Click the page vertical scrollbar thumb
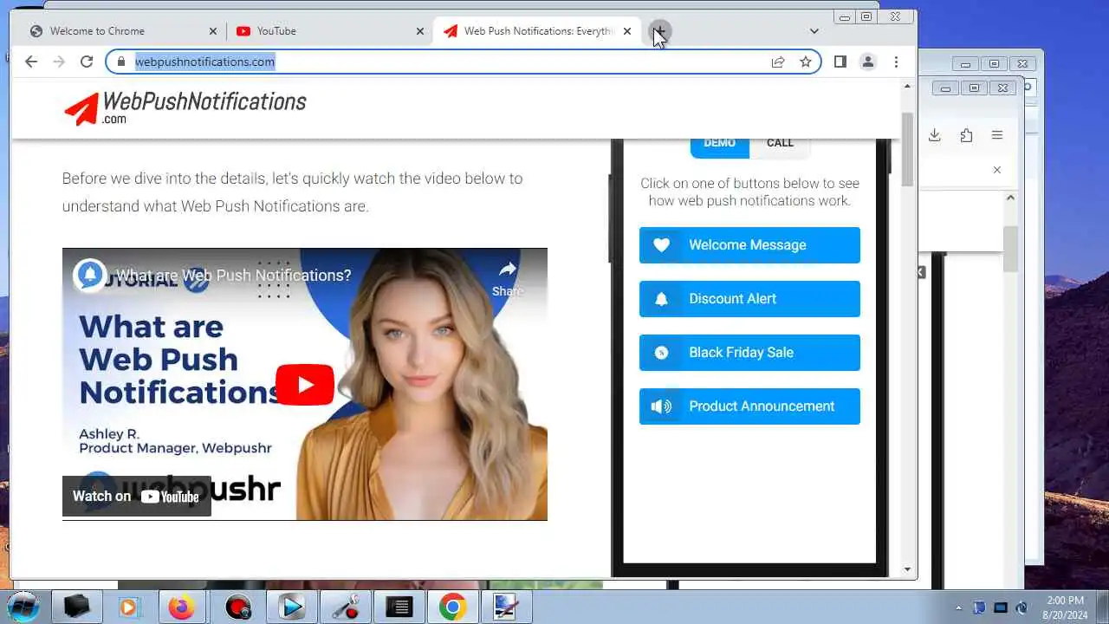1109x624 pixels. coord(908,149)
